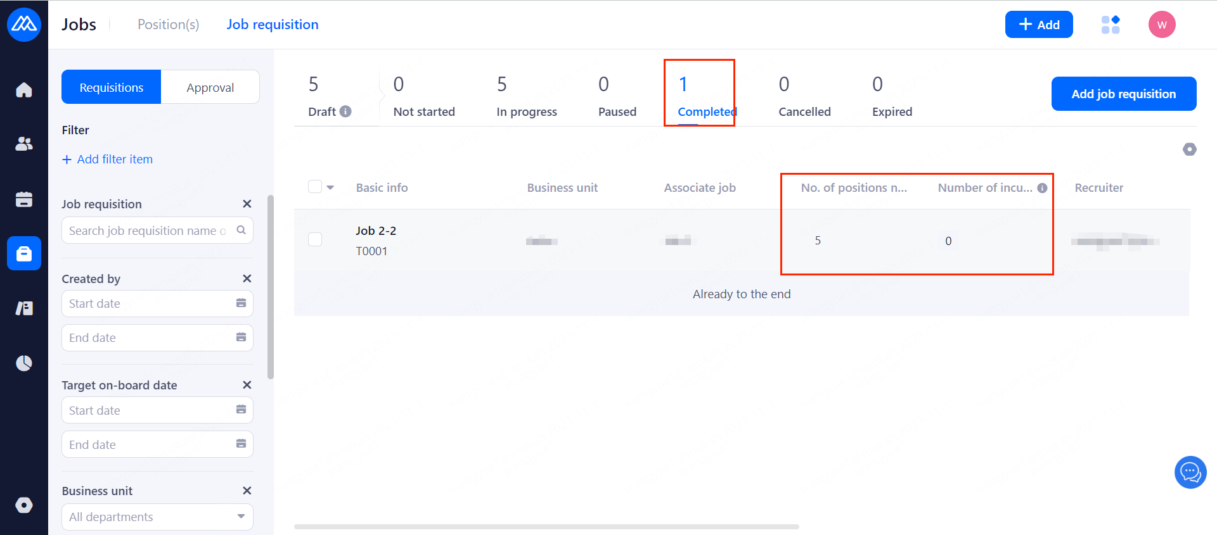The height and width of the screenshot is (535, 1217).
Task: Tick the Job 2-2 row checkbox
Action: click(315, 239)
